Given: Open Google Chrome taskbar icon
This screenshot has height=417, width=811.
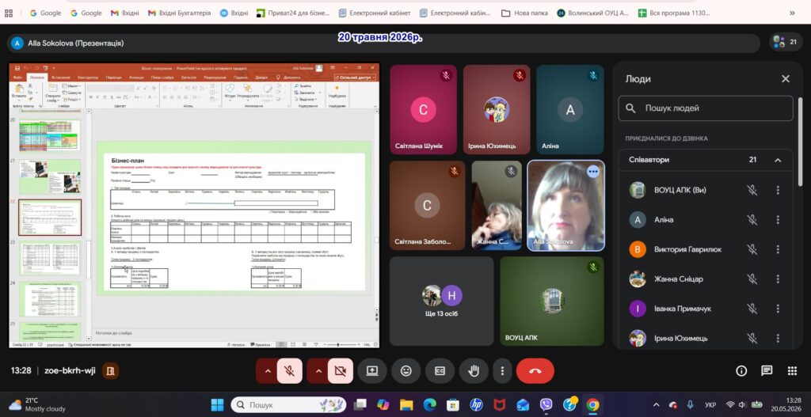Looking at the screenshot, I should coord(592,404).
